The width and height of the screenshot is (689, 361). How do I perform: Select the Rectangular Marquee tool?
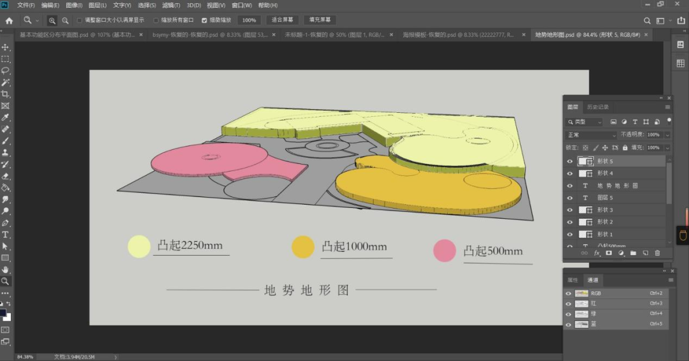(5, 59)
